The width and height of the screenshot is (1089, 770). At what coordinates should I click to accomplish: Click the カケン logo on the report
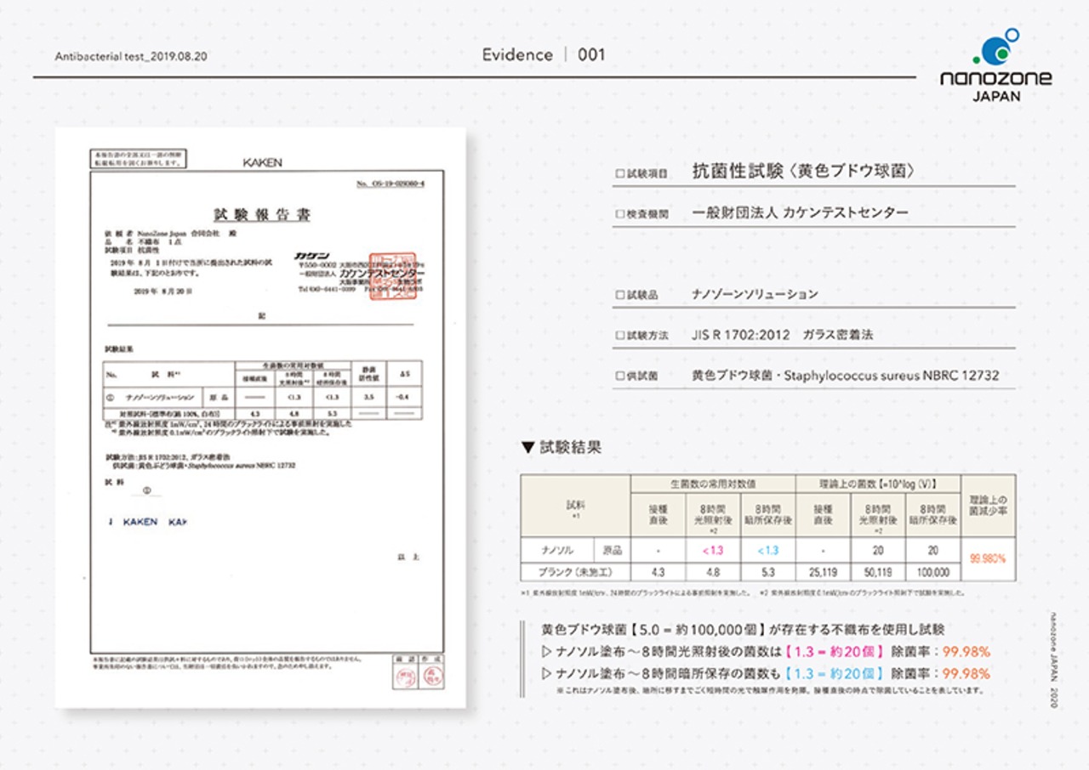310,256
